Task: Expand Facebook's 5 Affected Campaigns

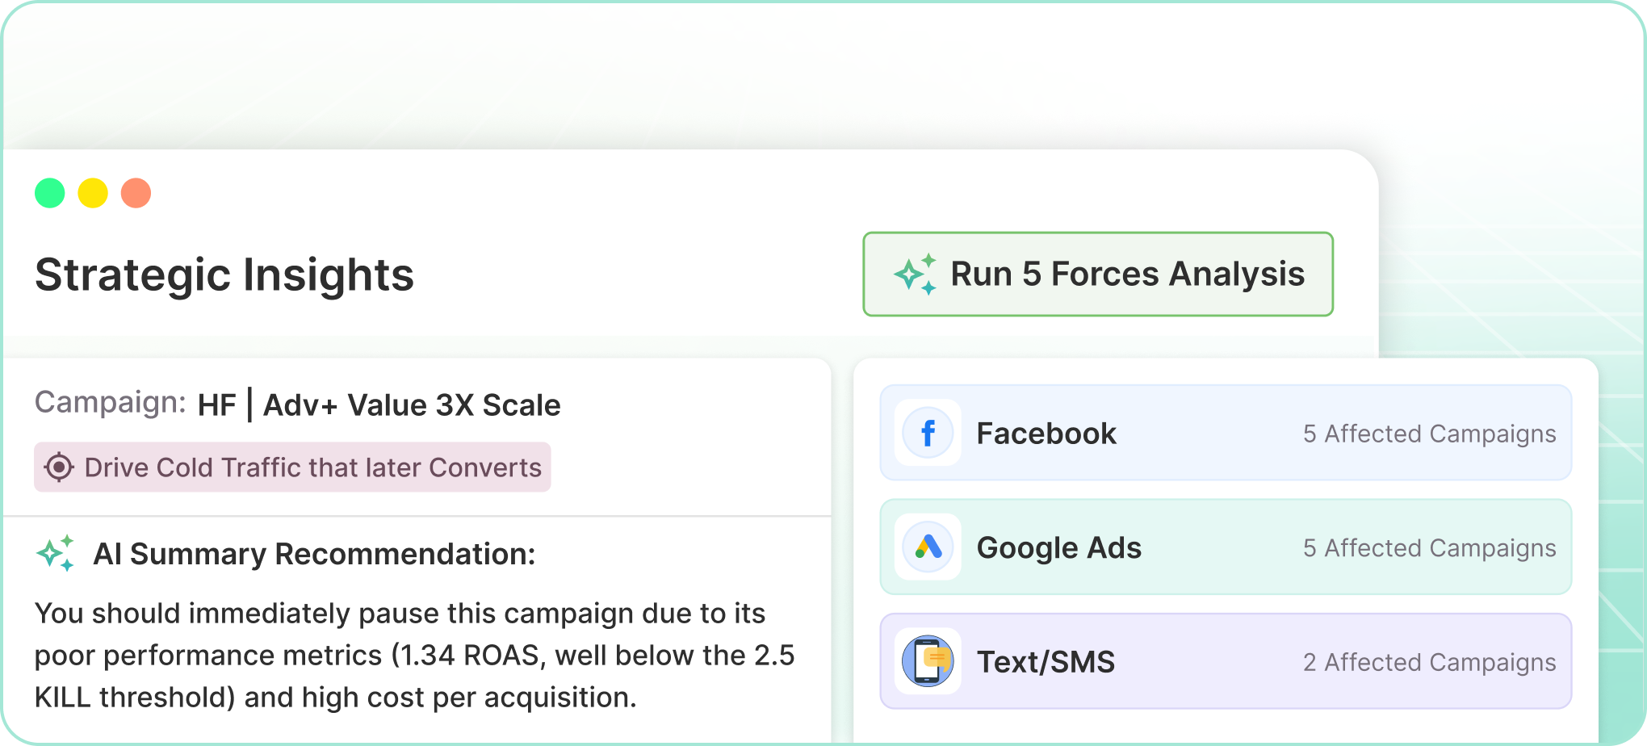Action: pyautogui.click(x=1429, y=433)
